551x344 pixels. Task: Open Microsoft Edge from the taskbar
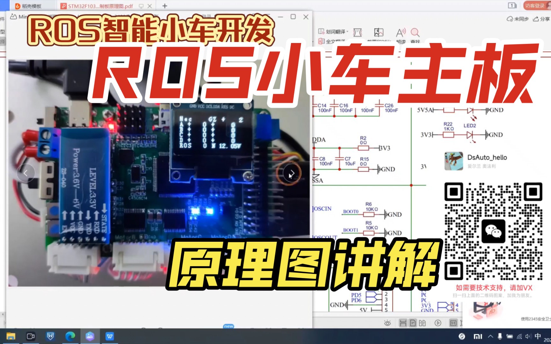point(70,336)
